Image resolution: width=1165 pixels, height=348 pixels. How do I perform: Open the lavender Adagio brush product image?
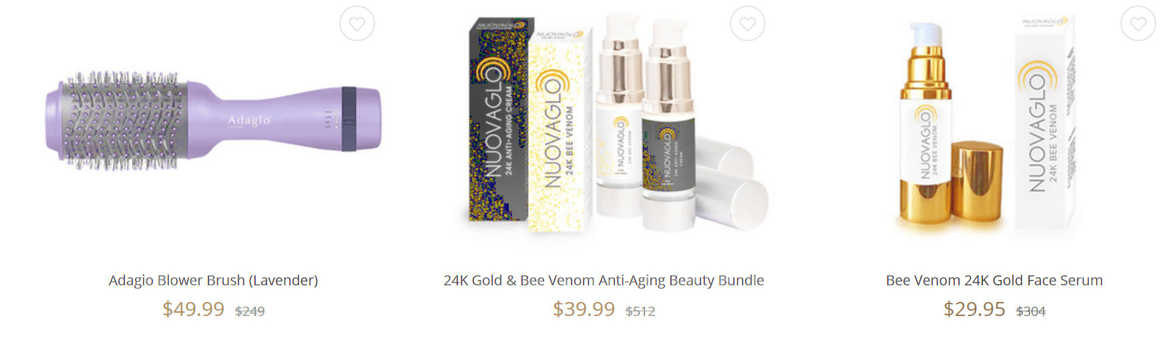(214, 121)
